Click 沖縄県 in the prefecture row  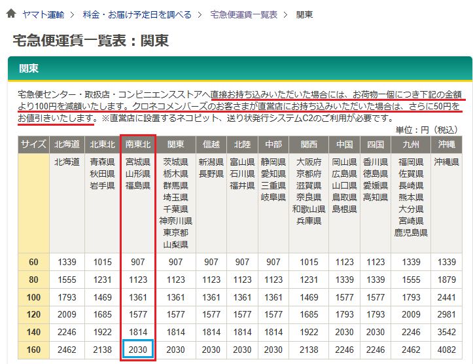(x=447, y=162)
